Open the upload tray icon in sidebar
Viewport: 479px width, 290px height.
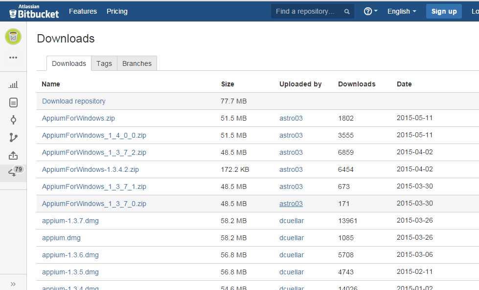point(13,156)
